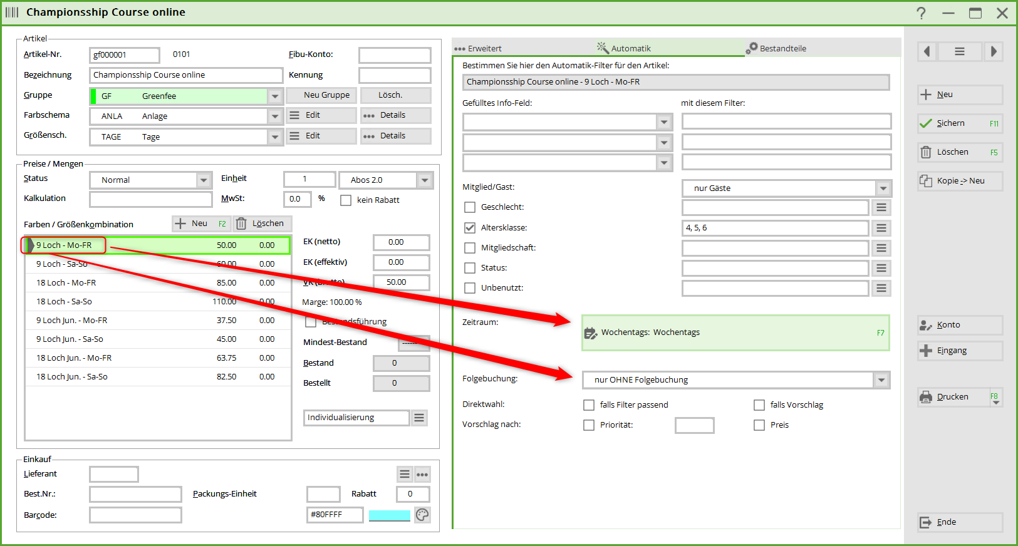
Task: Exit with the Ende button
Action: click(x=960, y=522)
